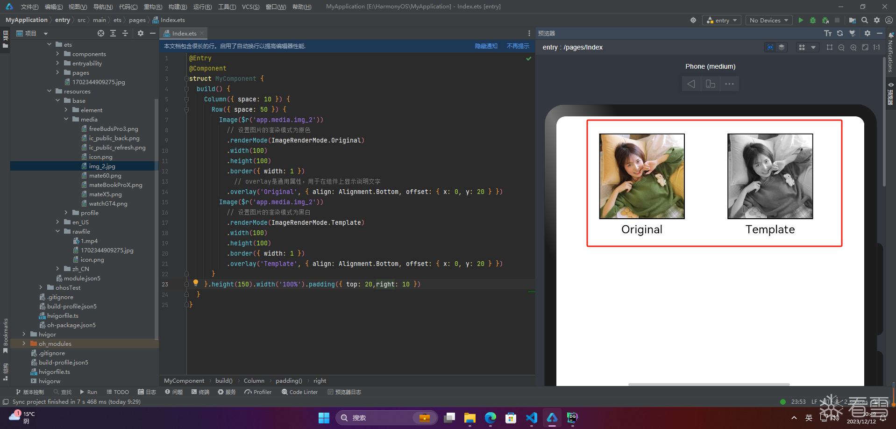Open Visual Studio Code from taskbar
Screen dimensions: 896x429
[532, 418]
